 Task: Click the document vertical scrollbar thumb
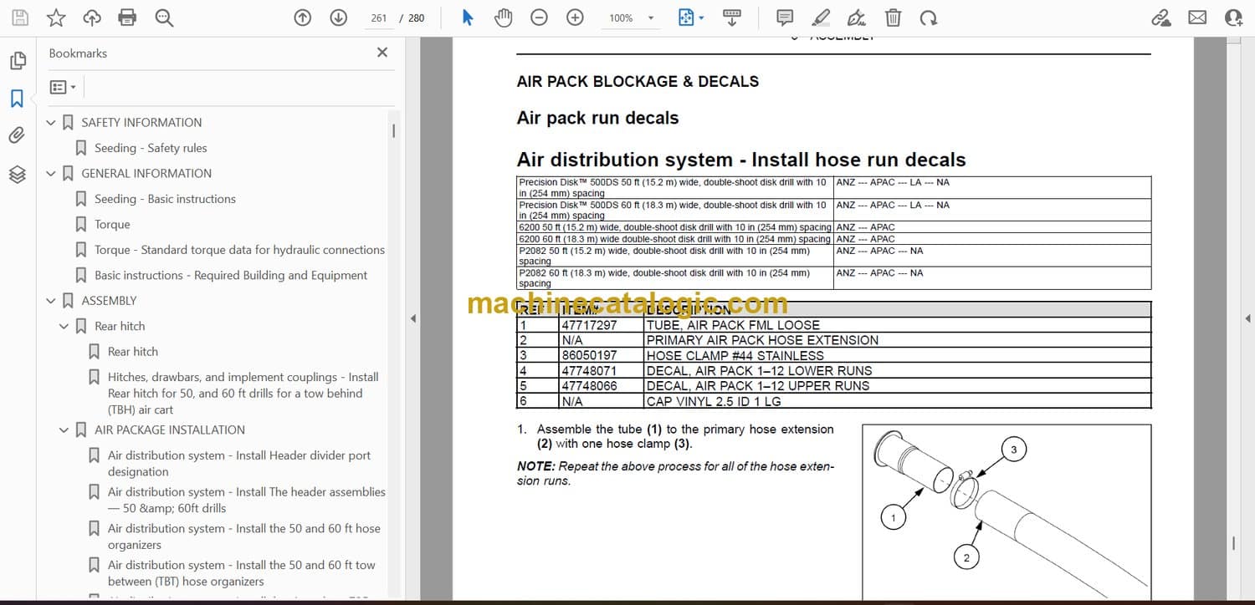[x=1233, y=543]
